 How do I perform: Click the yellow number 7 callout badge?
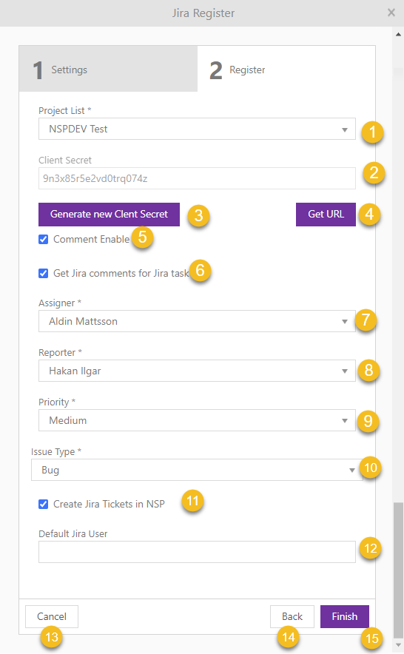pos(366,320)
